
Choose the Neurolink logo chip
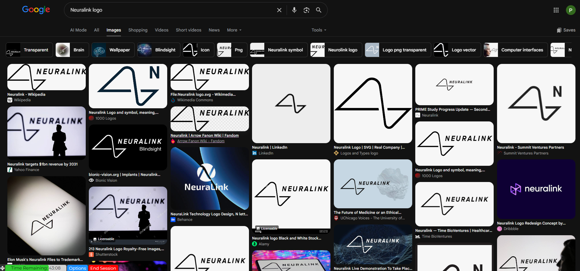tap(336, 50)
